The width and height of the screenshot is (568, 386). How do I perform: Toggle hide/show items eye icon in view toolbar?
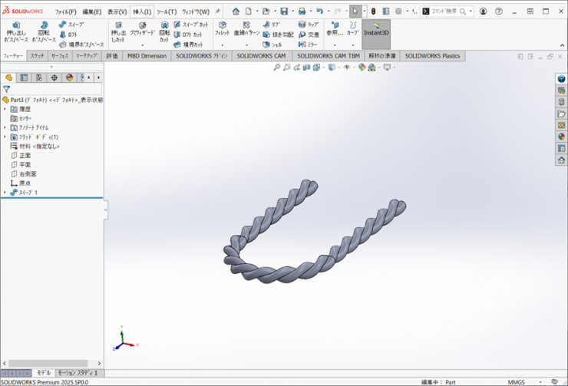[x=346, y=68]
